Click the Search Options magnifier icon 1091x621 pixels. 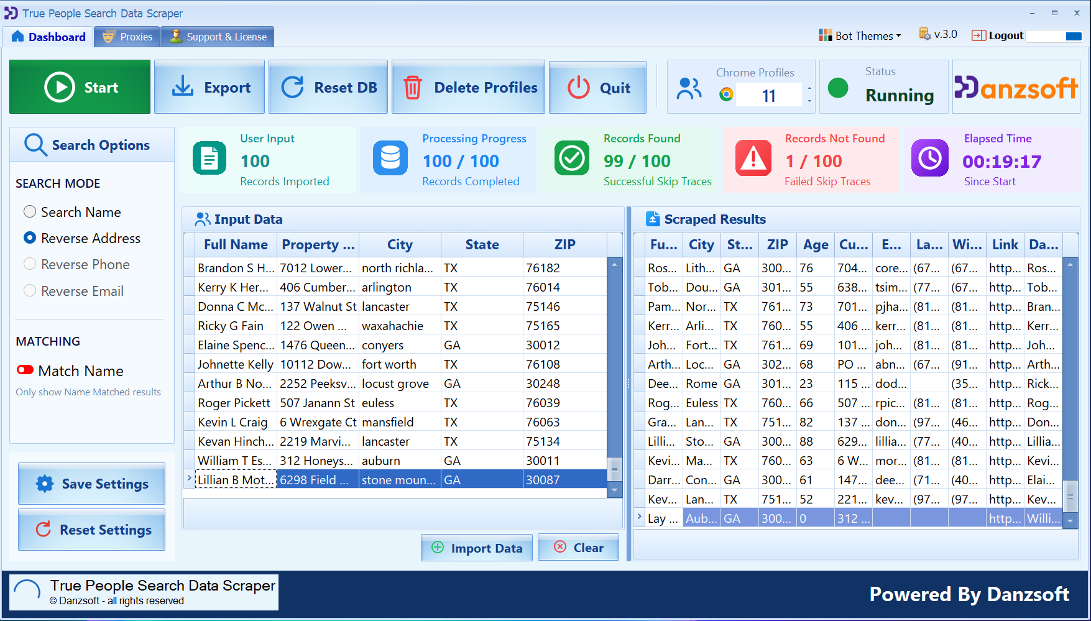pos(35,145)
